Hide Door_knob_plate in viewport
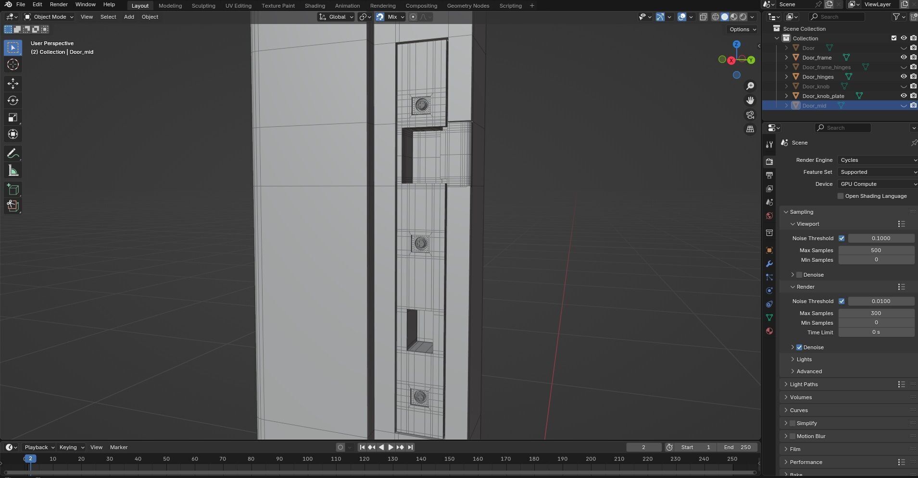 click(904, 96)
